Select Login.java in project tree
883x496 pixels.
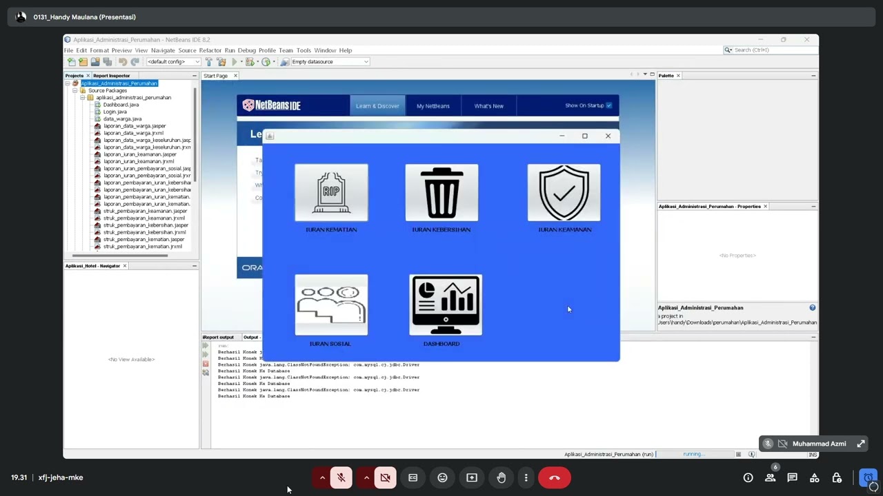(115, 112)
